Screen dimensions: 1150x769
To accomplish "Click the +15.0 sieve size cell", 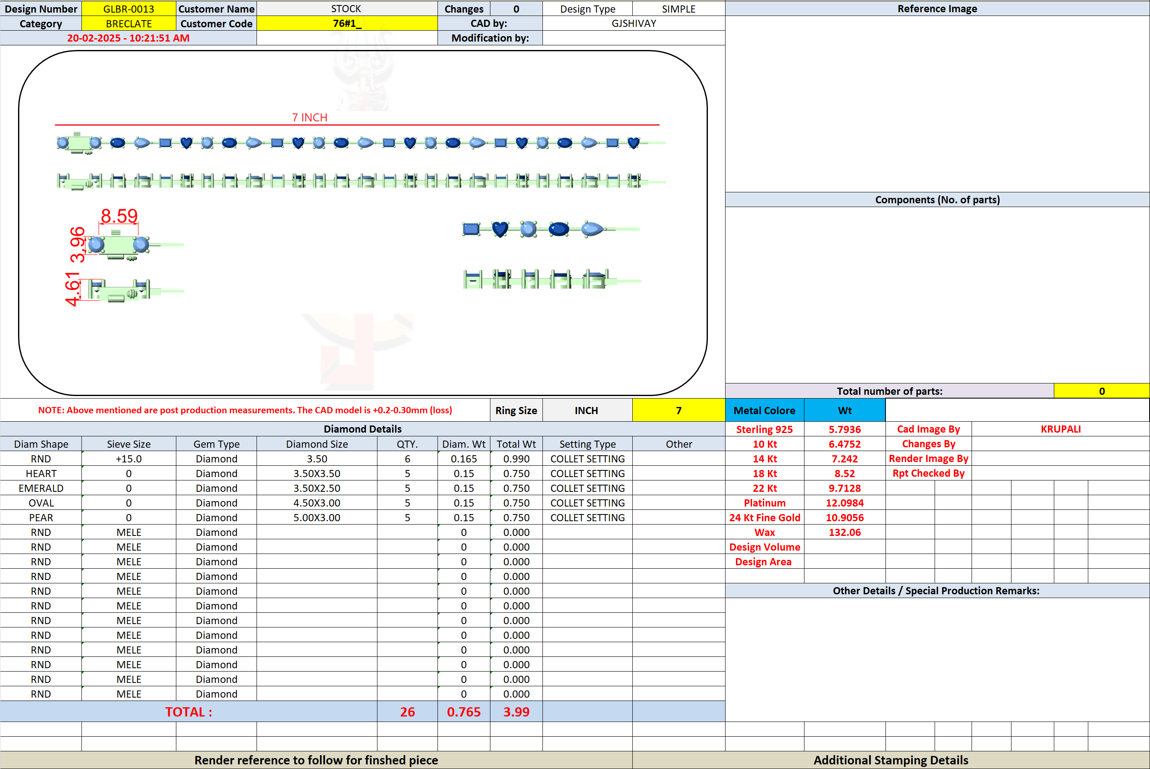I will click(x=128, y=459).
